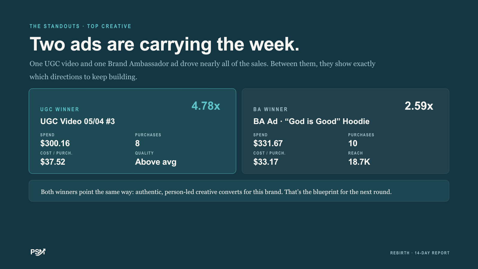Select the slide headline about two ads
478x269 pixels.
click(x=164, y=45)
